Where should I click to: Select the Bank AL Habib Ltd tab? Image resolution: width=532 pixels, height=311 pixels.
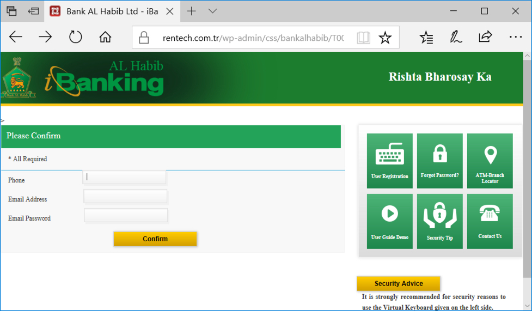tap(112, 11)
